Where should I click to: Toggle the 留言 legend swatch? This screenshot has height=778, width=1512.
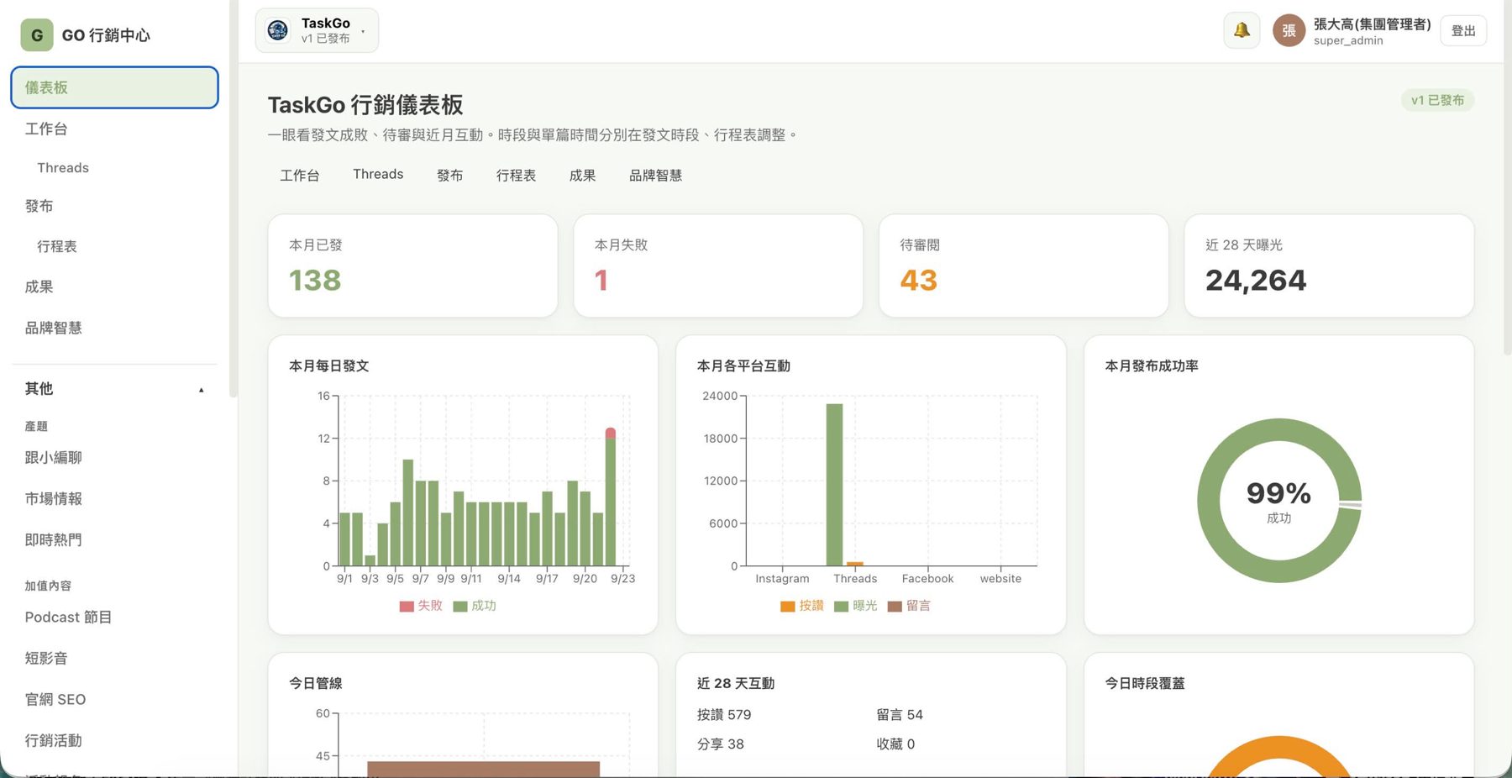[x=895, y=607]
